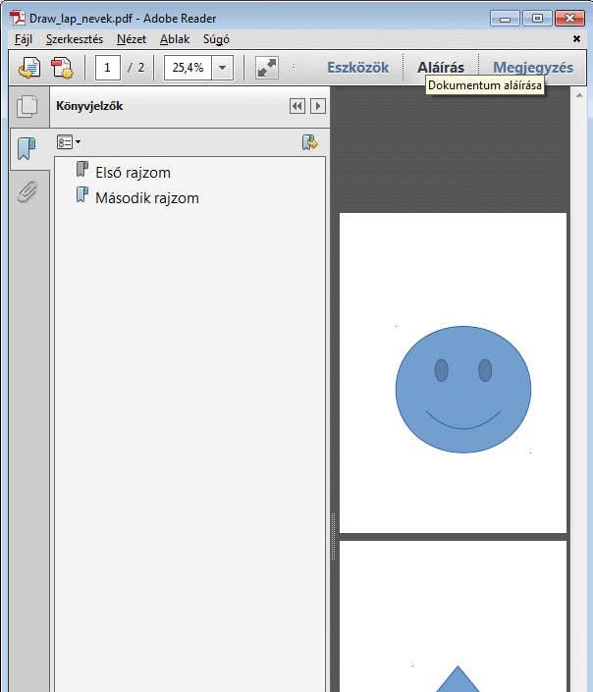Open the Eszközök tools pane
Screen dimensions: 593x692
[x=357, y=68]
